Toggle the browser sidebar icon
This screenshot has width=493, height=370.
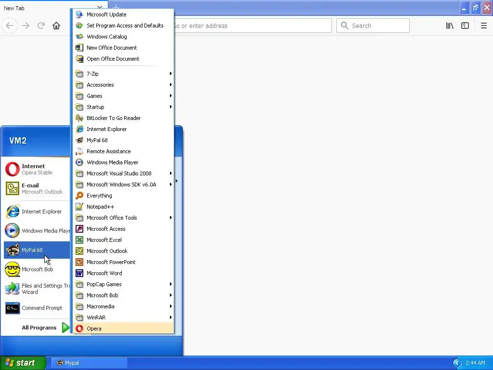click(x=465, y=26)
